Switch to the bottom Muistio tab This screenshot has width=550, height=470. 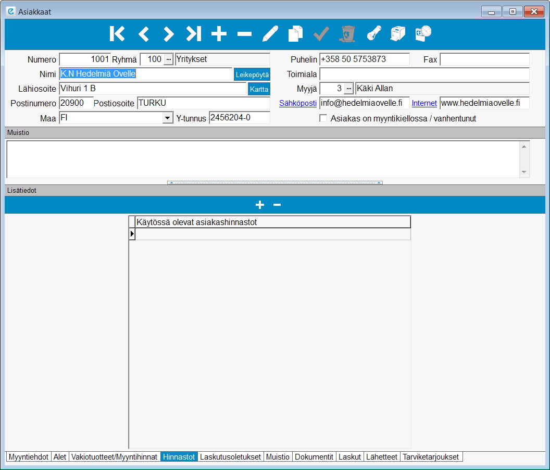click(x=278, y=457)
